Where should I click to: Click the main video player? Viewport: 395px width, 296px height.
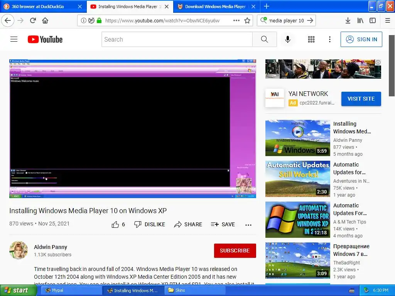pos(133,129)
